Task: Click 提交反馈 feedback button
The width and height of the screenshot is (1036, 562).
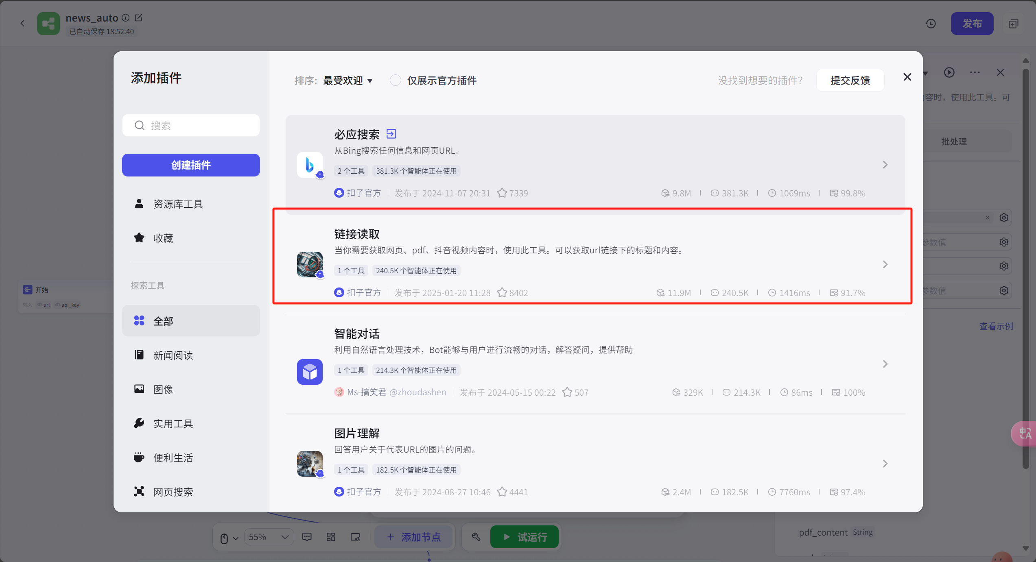Action: (x=850, y=81)
